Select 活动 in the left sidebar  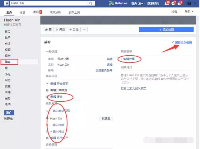click(7, 104)
